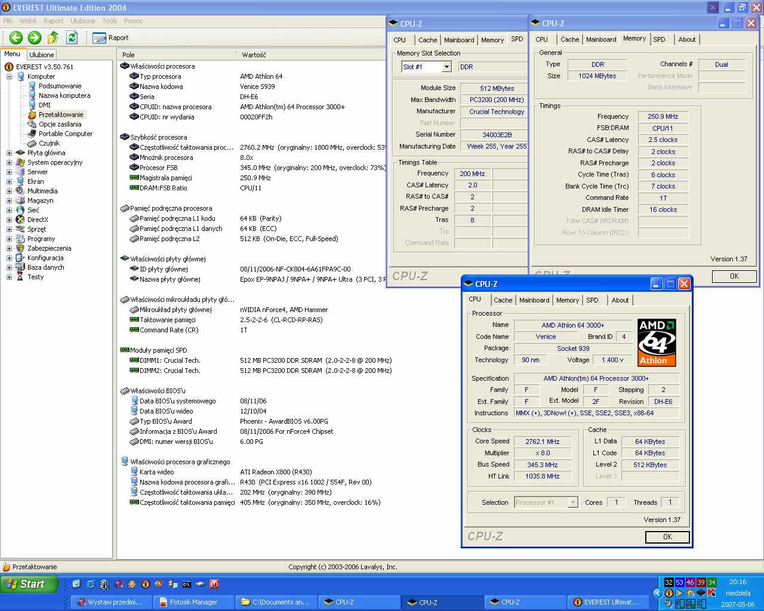
Task: Select Podsumowanie in the tree
Action: pyautogui.click(x=60, y=86)
